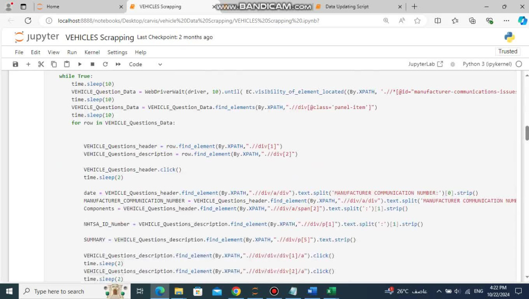
Task: Restart kernel and run all cells
Action: click(x=118, y=64)
